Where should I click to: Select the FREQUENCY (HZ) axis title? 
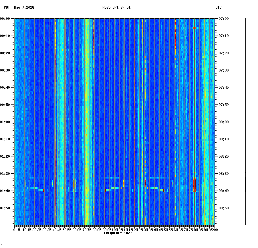118,233
